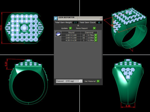Click the Gem Reporter logo icon
The width and height of the screenshot is (150, 112).
tap(56, 18)
